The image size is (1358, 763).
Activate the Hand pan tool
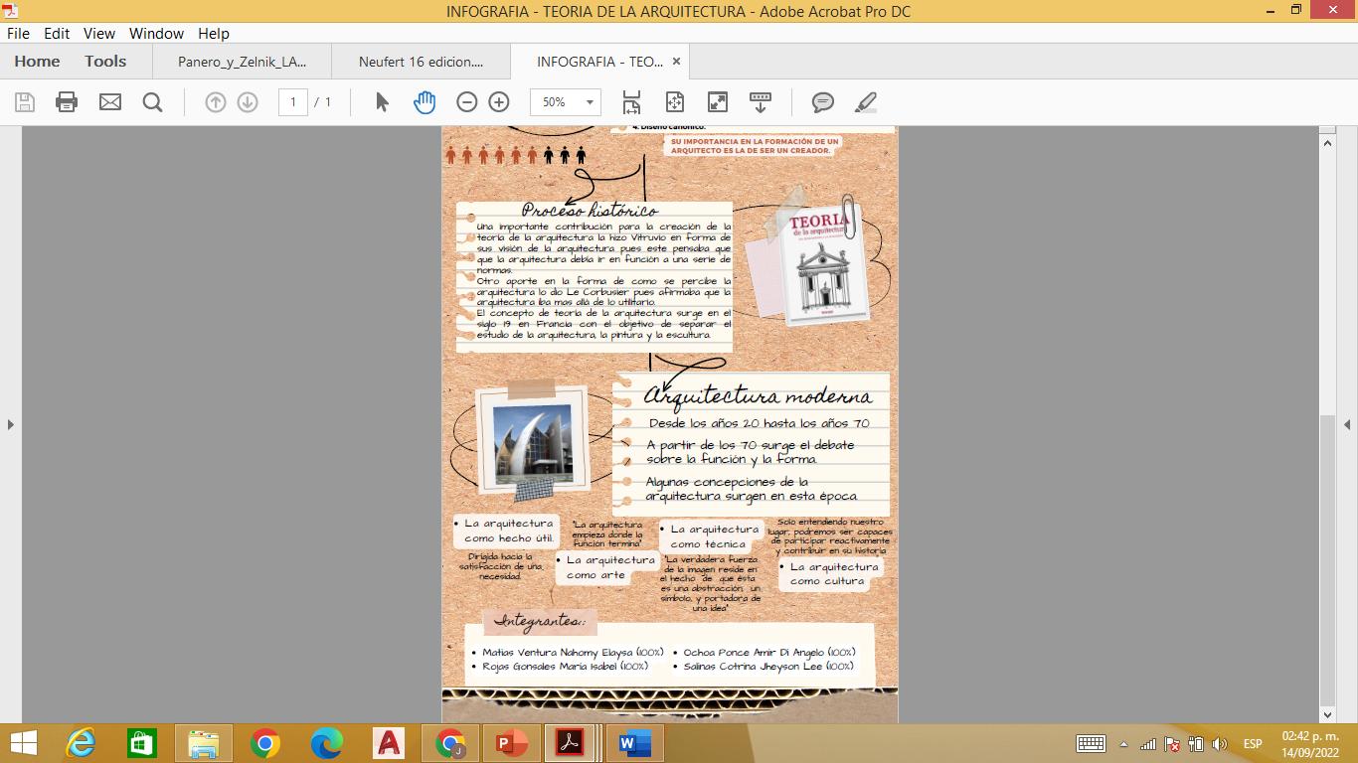pyautogui.click(x=424, y=101)
